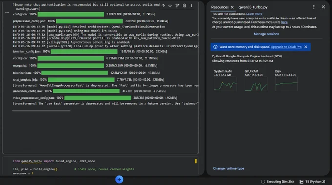
Task: Click the 'Executing (8m 31s)' status text
Action: (280, 182)
